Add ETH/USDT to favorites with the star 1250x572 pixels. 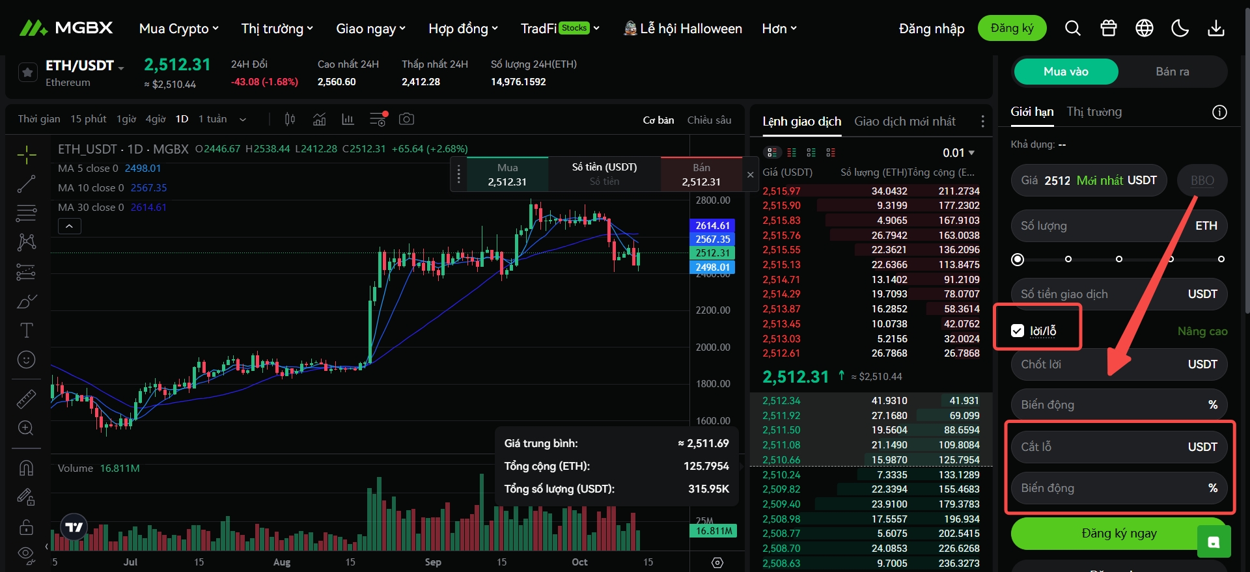(x=27, y=72)
